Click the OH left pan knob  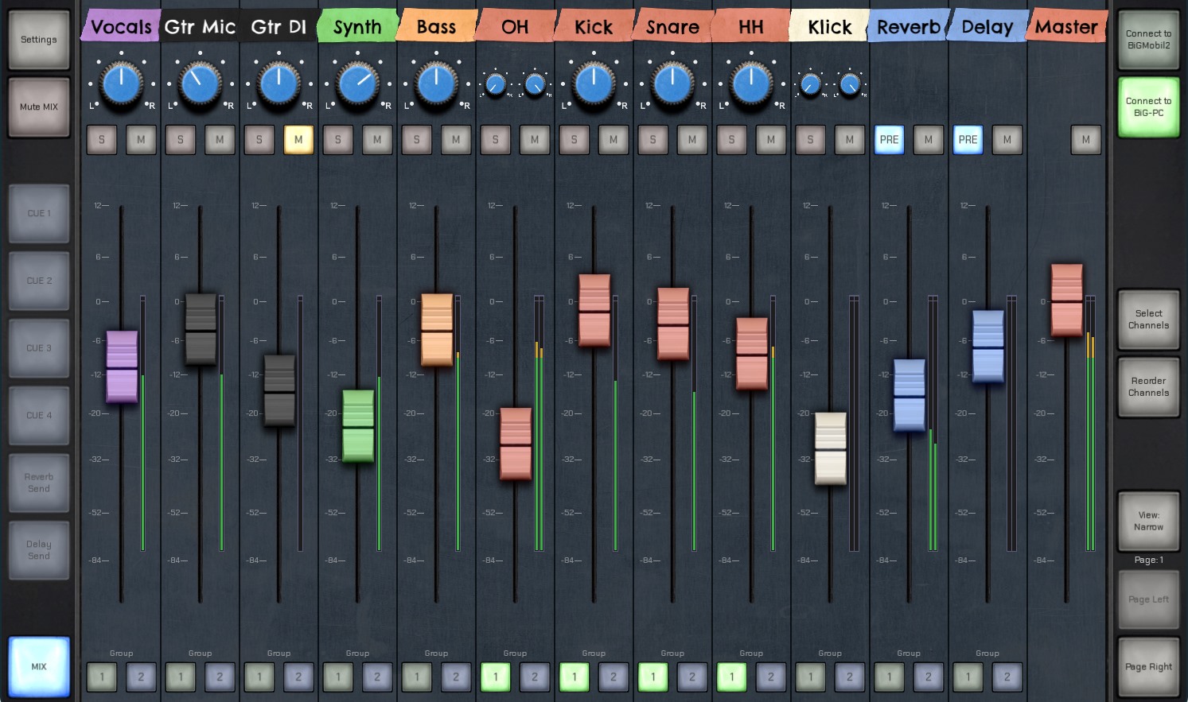(x=495, y=84)
